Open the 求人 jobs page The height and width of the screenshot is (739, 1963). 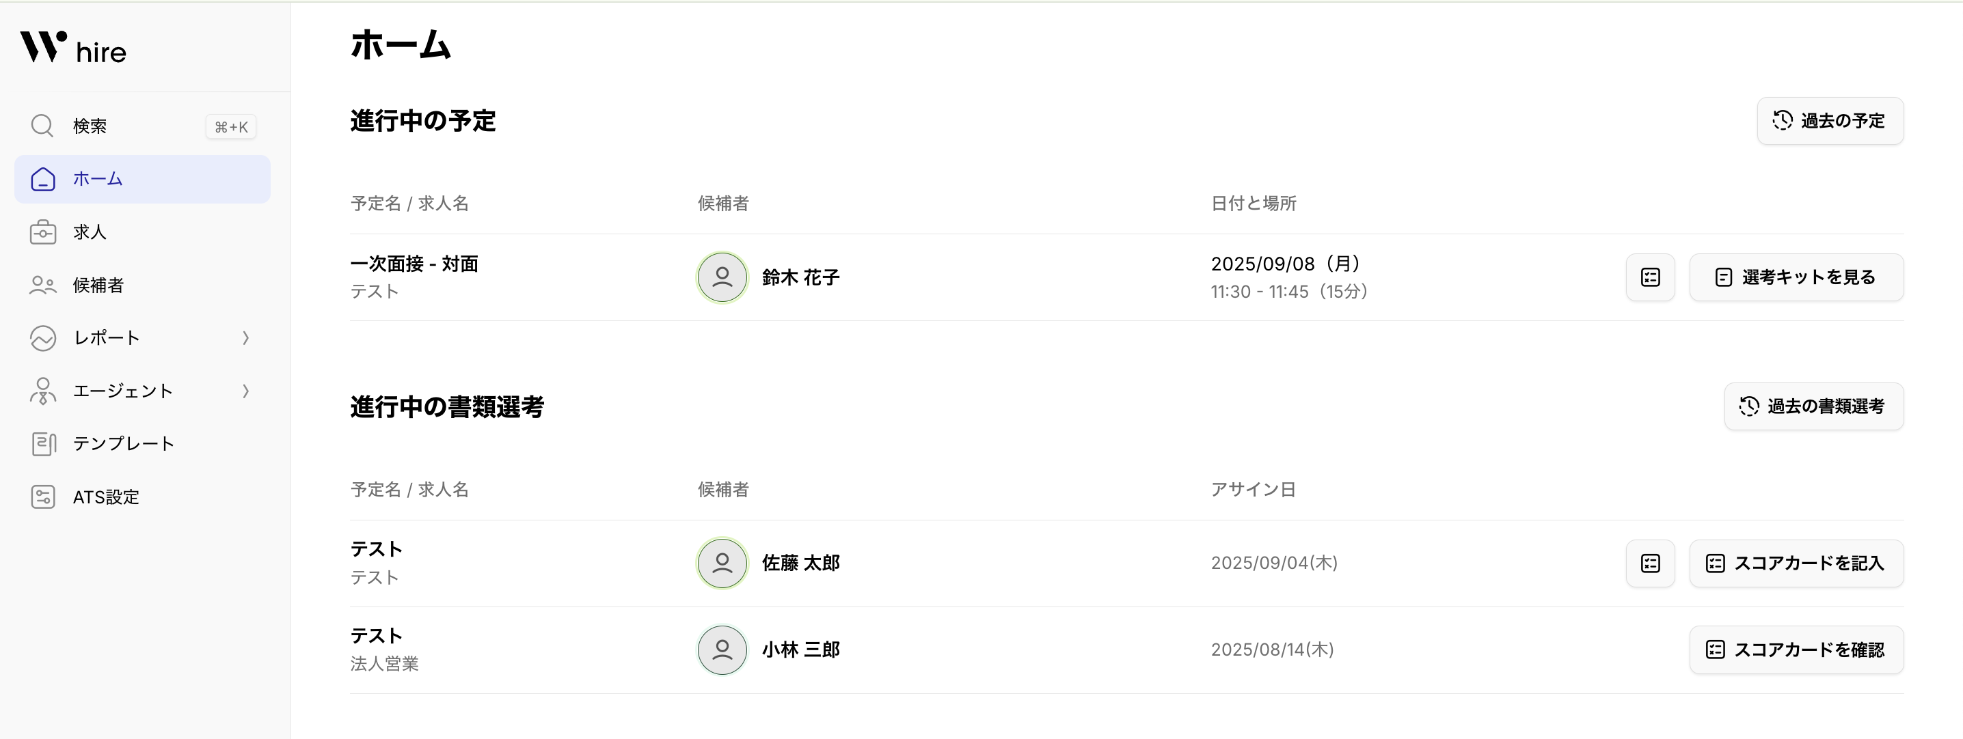pyautogui.click(x=89, y=232)
